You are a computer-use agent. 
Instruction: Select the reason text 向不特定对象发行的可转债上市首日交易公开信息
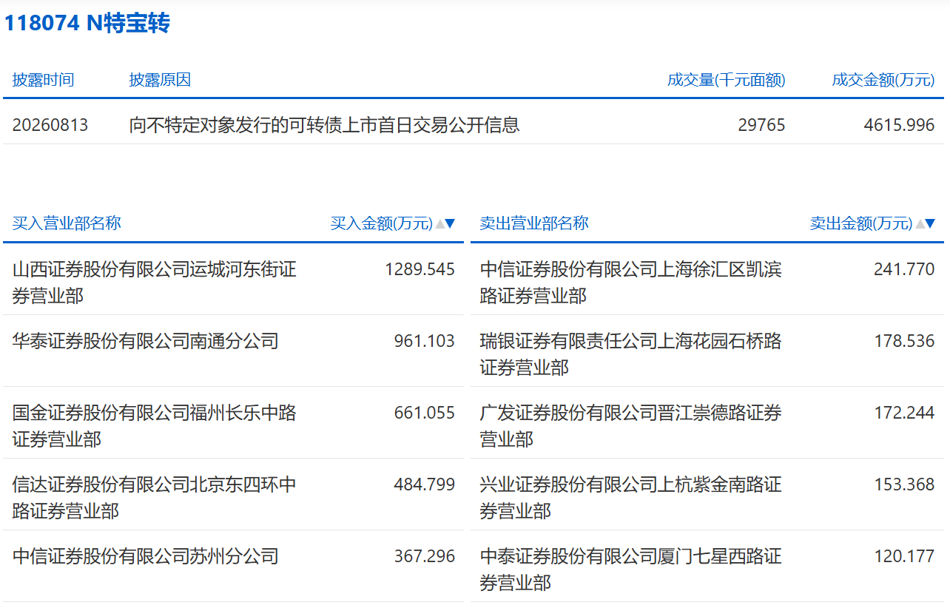click(x=324, y=125)
